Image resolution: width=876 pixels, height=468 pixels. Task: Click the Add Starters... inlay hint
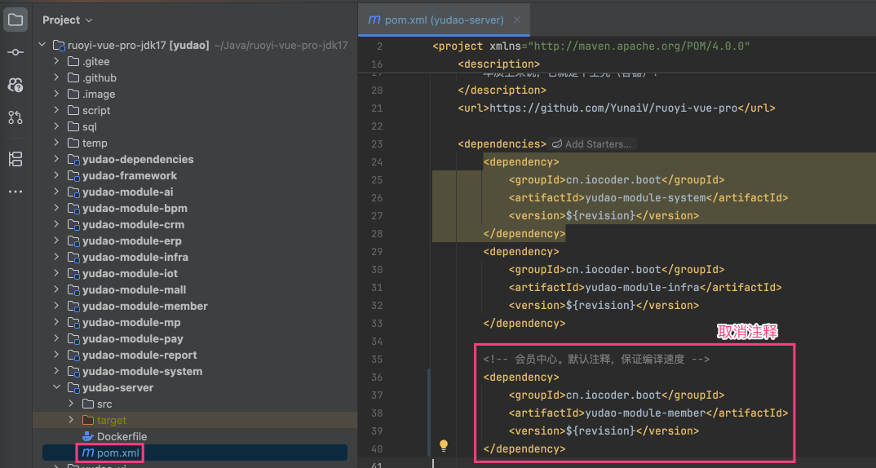pyautogui.click(x=591, y=144)
